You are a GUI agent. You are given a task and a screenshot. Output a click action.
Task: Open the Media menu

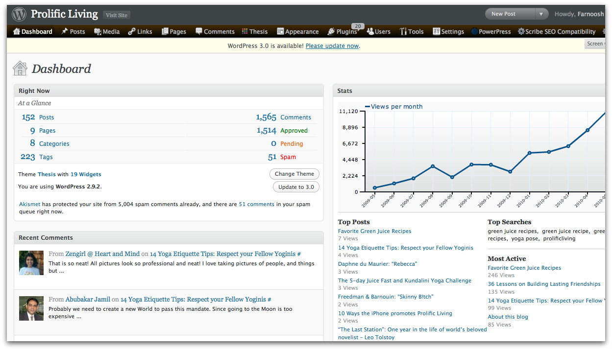click(111, 31)
